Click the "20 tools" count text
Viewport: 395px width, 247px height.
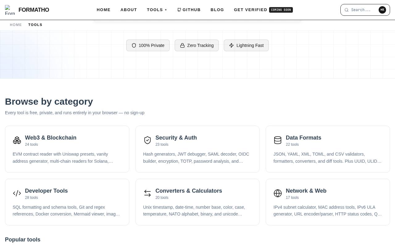tap(162, 198)
